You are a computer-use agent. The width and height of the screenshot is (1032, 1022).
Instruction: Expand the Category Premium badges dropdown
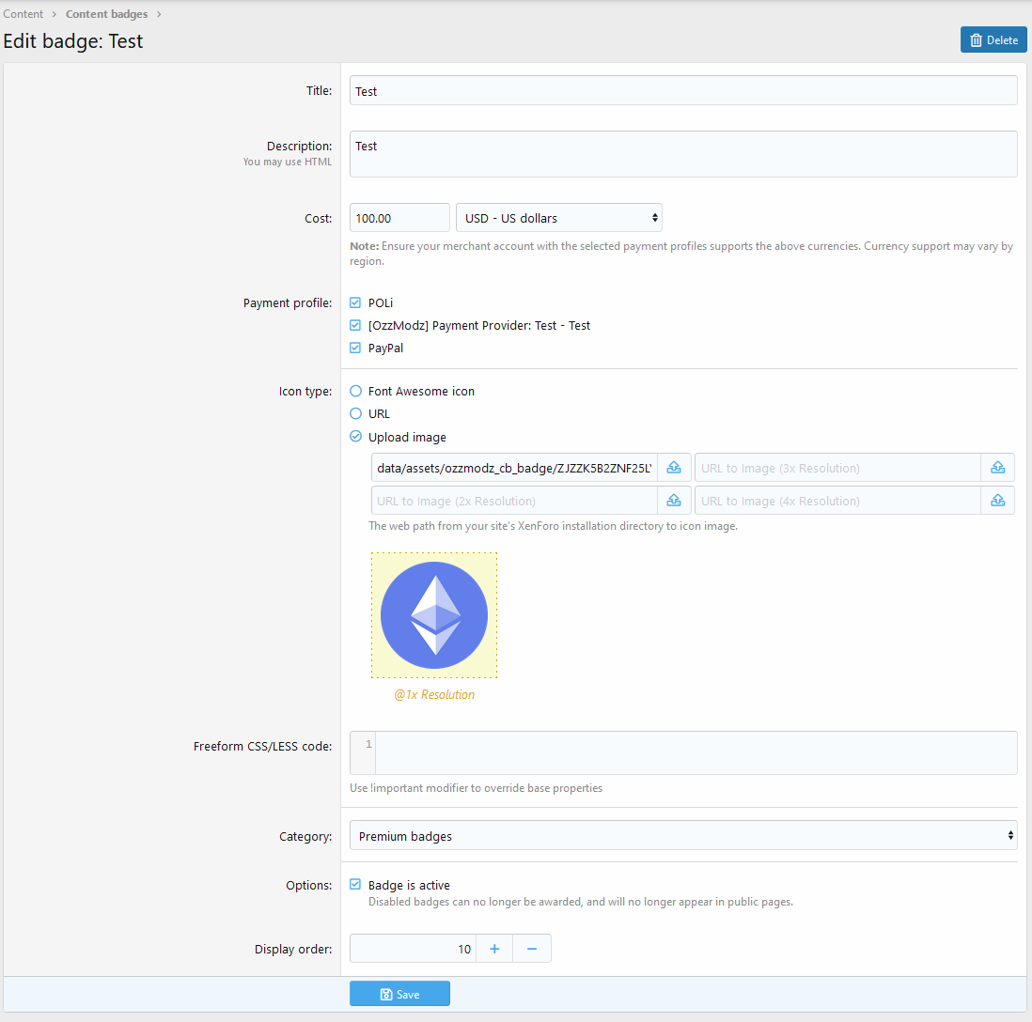682,835
